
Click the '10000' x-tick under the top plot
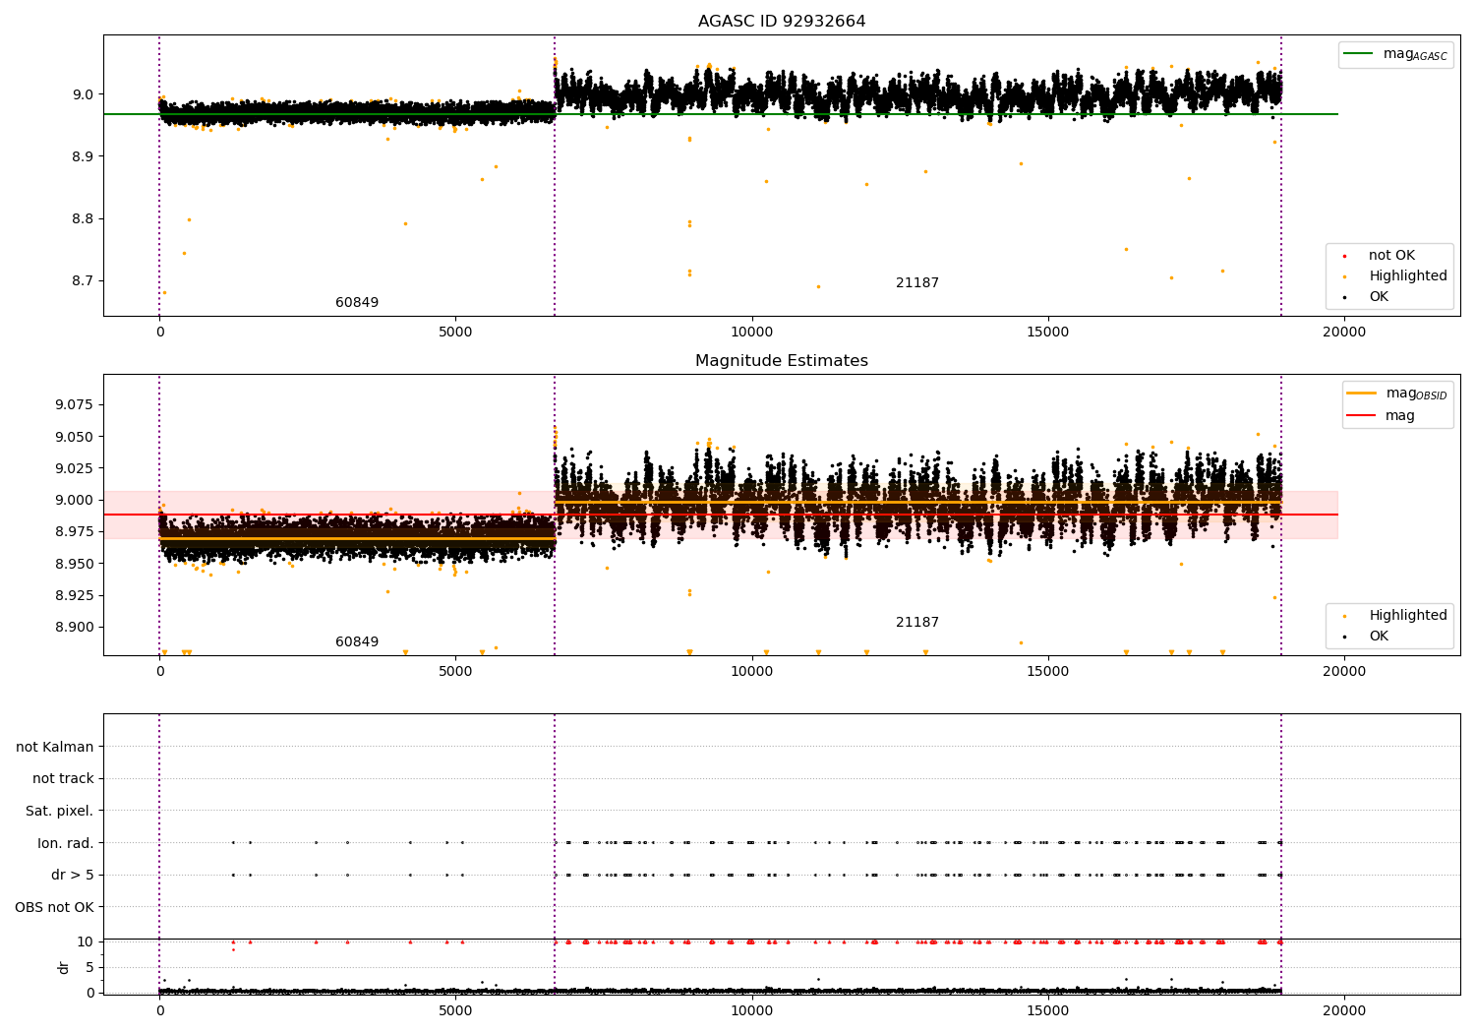pyautogui.click(x=751, y=333)
